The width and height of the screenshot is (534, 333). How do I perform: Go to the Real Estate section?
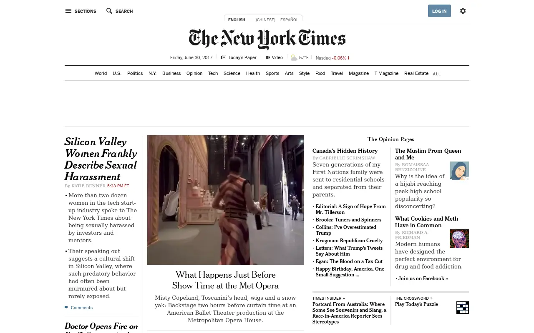pyautogui.click(x=416, y=73)
